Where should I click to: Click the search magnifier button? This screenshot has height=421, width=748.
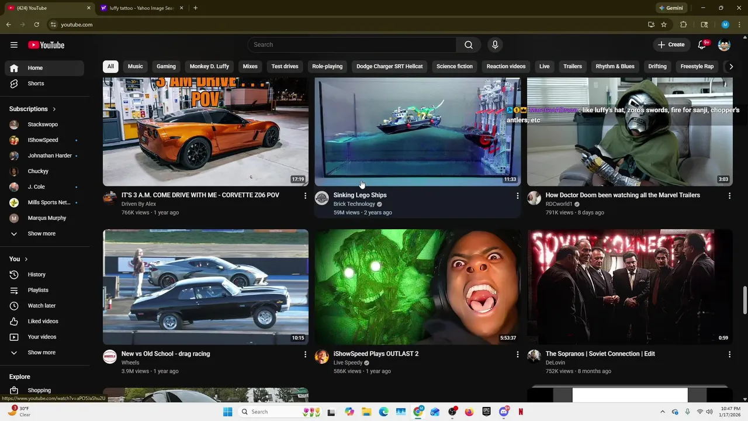point(469,45)
